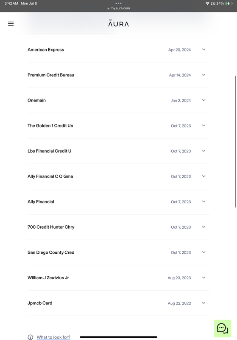Tap the Wi-Fi status icon
The width and height of the screenshot is (237, 340).
pyautogui.click(x=207, y=3)
